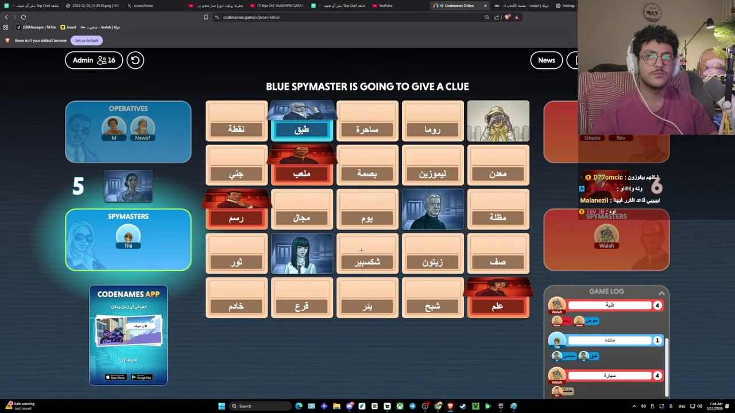This screenshot has width=735, height=413.
Task: Open the Messages | TikTok bookmark
Action: pos(37,27)
